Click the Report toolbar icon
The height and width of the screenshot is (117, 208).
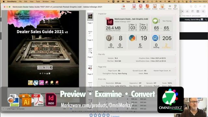tap(175, 7)
